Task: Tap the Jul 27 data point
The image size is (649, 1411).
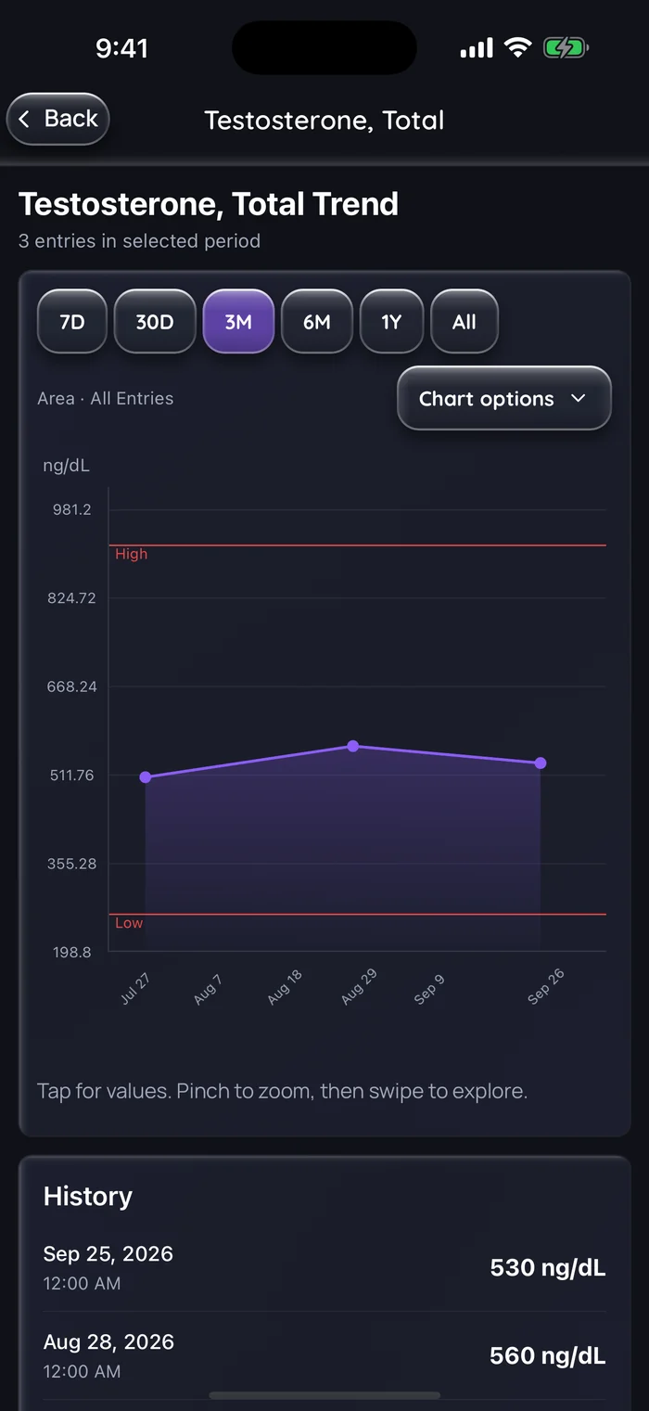Action: tap(146, 777)
